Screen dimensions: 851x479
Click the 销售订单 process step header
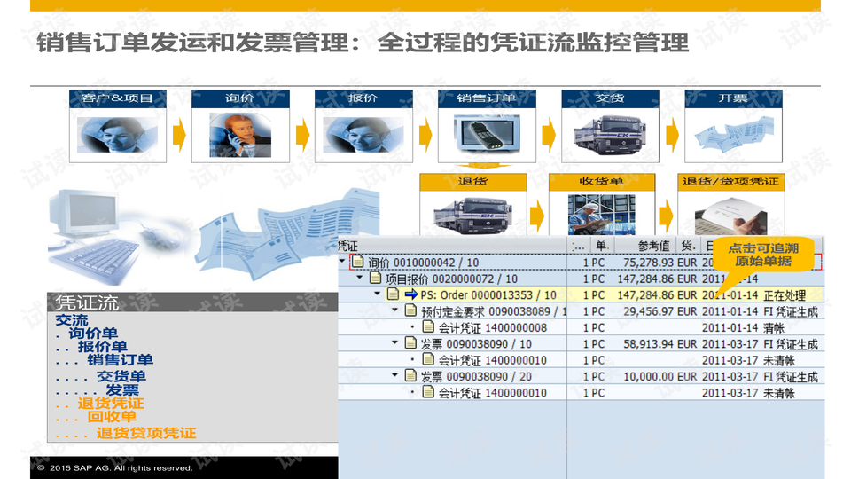pyautogui.click(x=487, y=98)
